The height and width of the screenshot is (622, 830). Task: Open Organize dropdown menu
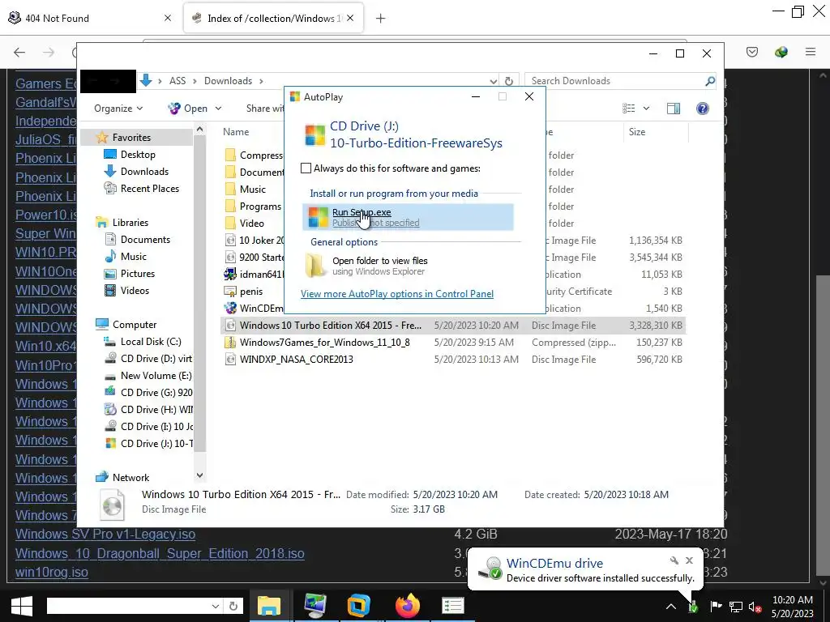click(118, 109)
